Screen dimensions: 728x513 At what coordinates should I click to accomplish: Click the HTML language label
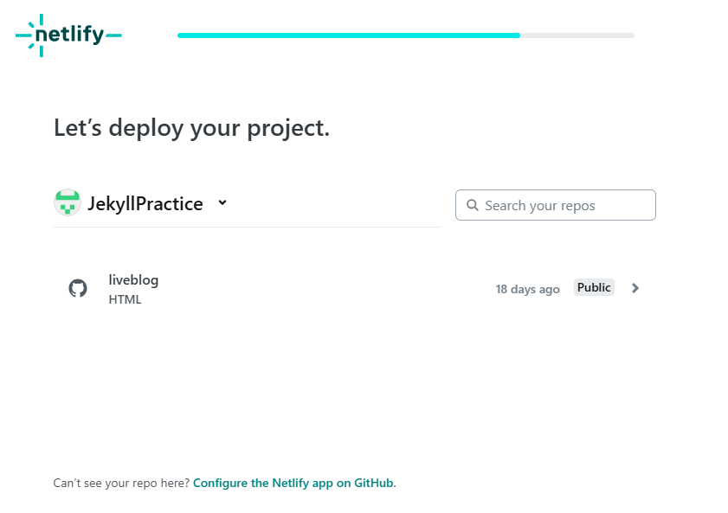point(125,299)
